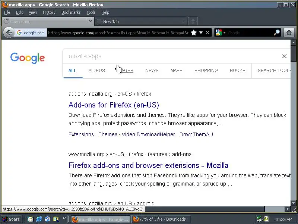Viewport: 298px width, 224px height.
Task: Click the folder search Quick Launch icon
Action: pyautogui.click(x=56, y=219)
